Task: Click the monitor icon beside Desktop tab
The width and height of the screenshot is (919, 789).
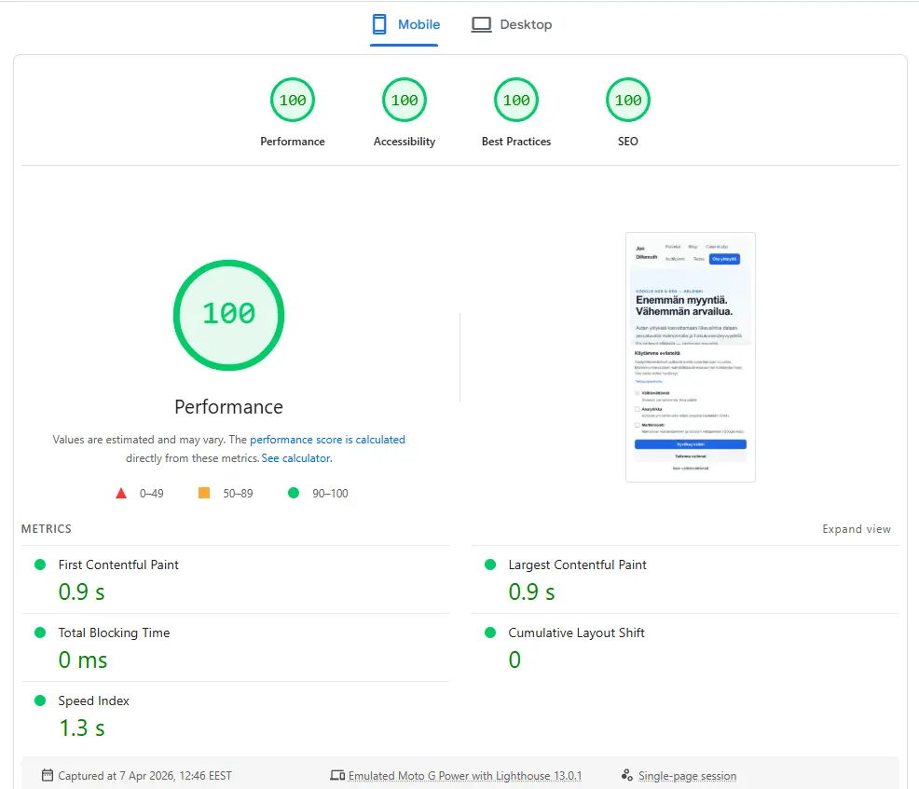Action: point(480,23)
